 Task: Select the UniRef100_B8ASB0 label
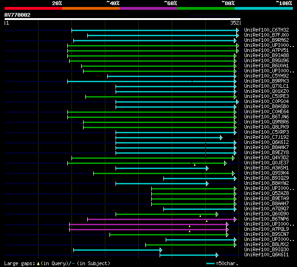(266, 107)
